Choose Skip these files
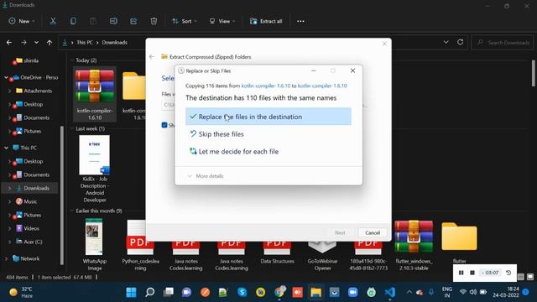Screen dimensions: 537x302 click(268, 134)
